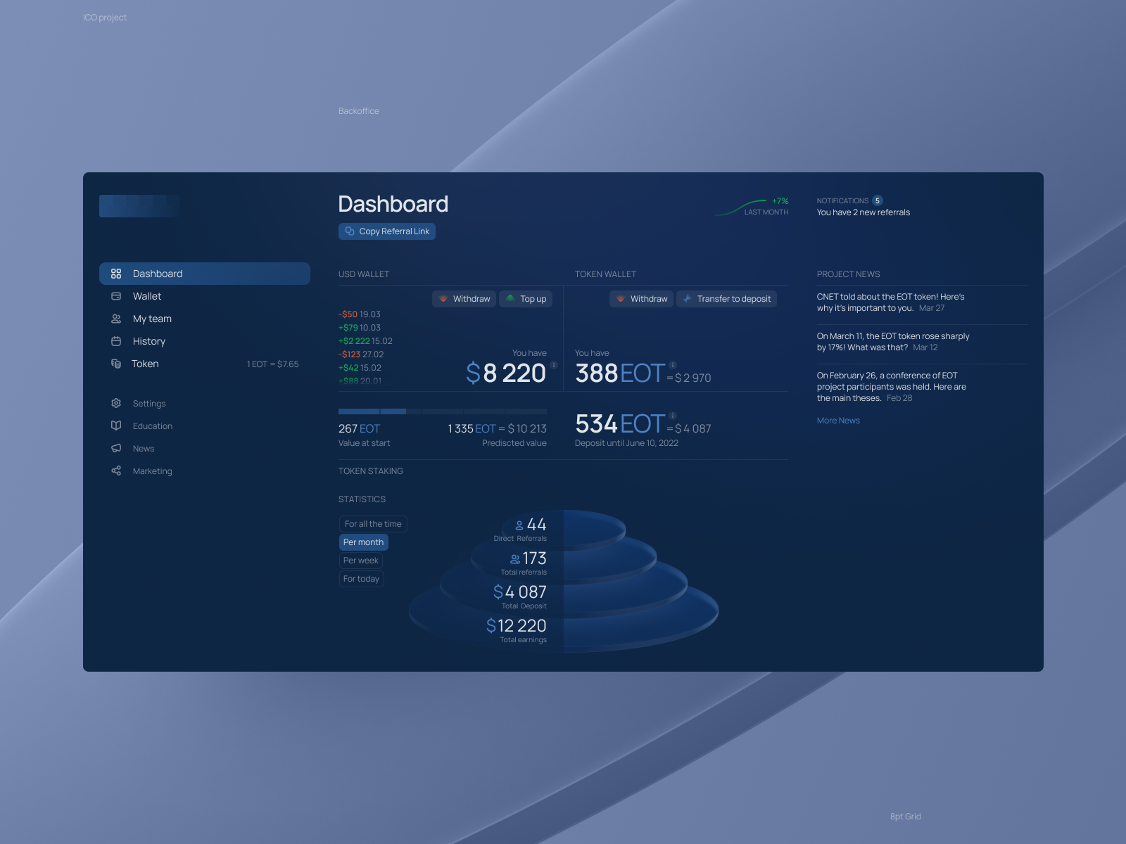
Task: Click the '-$123 27.02' transaction row
Action: tap(361, 354)
